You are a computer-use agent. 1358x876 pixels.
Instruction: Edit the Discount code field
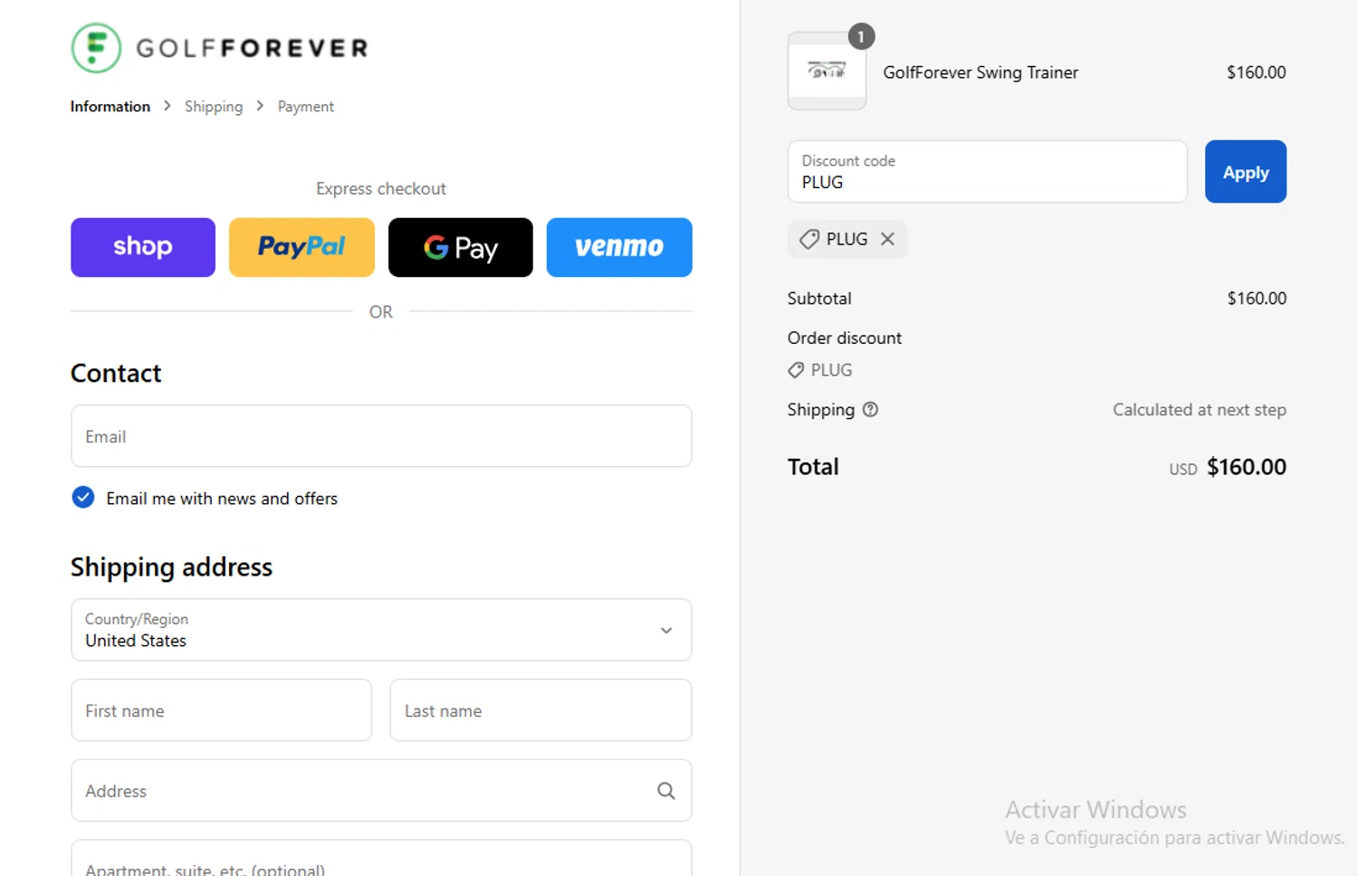[987, 172]
